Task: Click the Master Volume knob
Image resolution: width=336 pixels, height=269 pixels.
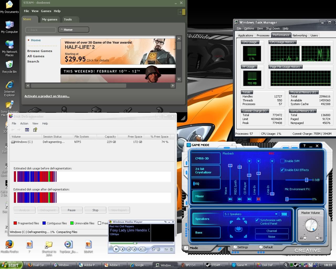Action: pyautogui.click(x=311, y=225)
